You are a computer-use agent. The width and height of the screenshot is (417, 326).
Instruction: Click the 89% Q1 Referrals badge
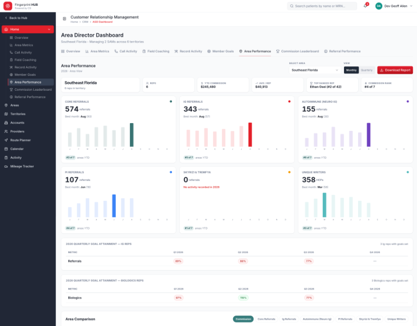[x=178, y=261]
